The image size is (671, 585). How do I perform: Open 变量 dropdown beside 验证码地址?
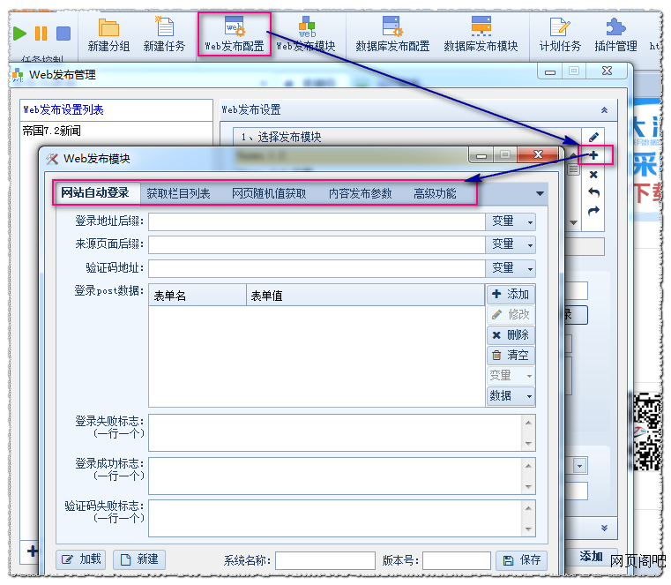pos(511,268)
